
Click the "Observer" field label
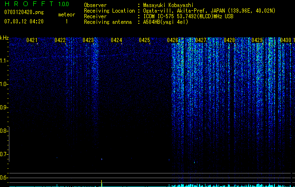(95, 5)
